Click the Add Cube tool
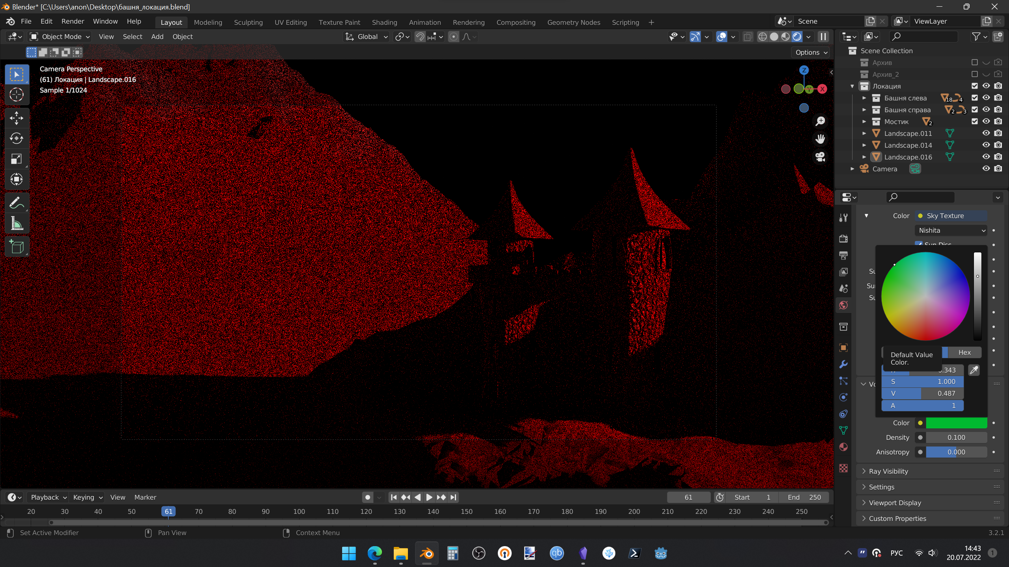The width and height of the screenshot is (1009, 567). (x=17, y=247)
